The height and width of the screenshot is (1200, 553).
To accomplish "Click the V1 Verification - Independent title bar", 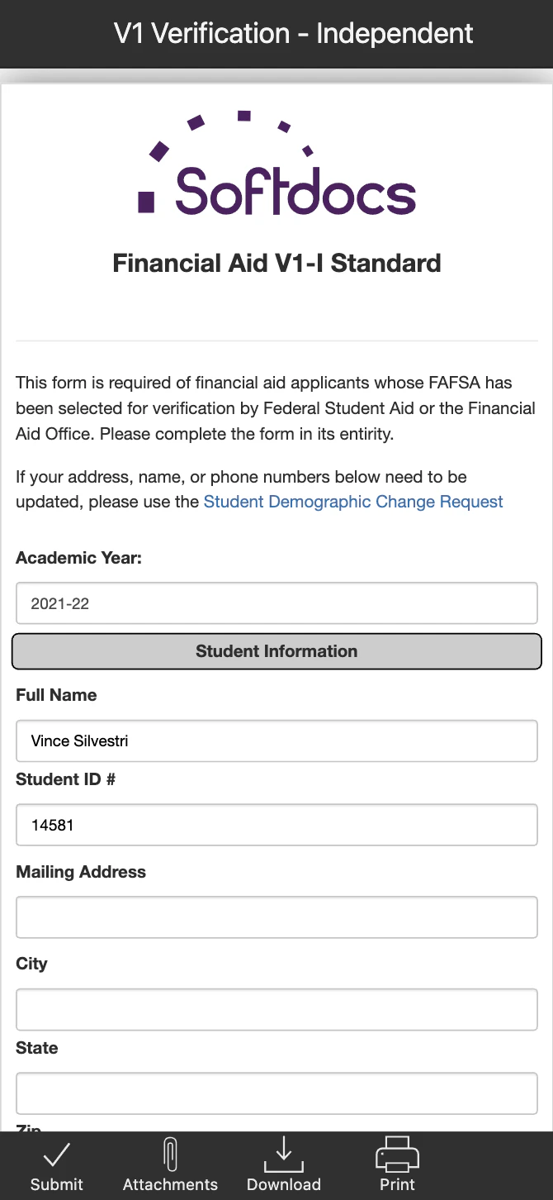I will 293,34.
